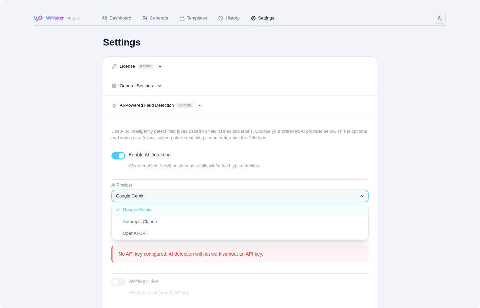Click the AI detection lightbulb icon

(x=114, y=105)
